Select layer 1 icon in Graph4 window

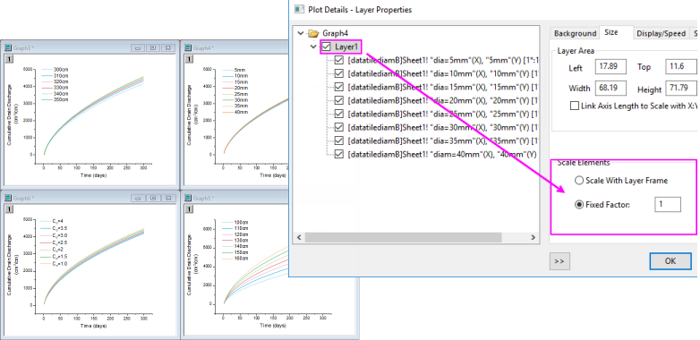pyautogui.click(x=188, y=59)
